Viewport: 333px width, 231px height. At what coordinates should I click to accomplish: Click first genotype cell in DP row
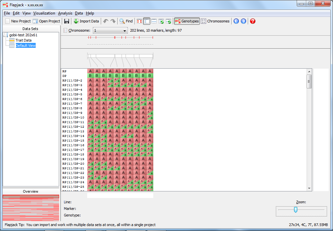[91, 76]
